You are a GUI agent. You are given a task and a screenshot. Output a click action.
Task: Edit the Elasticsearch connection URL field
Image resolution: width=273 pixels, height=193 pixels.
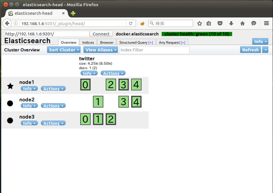pos(47,34)
